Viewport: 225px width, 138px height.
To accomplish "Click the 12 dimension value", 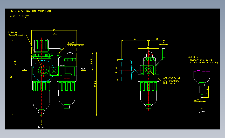I will (55, 34).
